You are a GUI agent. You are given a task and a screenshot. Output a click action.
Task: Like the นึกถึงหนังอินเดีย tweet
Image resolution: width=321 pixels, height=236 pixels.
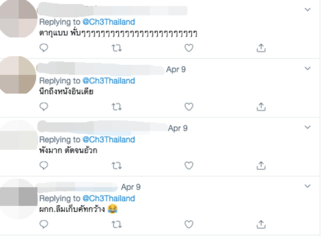pyautogui.click(x=189, y=107)
